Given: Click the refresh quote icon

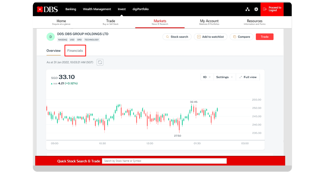Looking at the screenshot, I should [100, 62].
